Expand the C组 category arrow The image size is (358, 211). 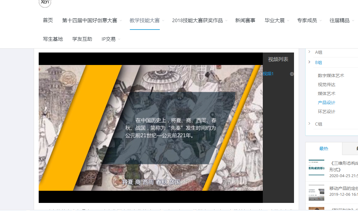[309, 124]
